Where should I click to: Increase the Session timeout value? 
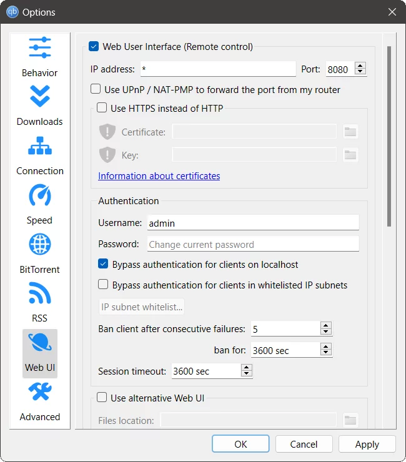[x=247, y=368]
